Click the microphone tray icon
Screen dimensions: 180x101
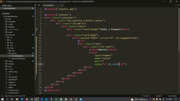[x=157, y=99]
